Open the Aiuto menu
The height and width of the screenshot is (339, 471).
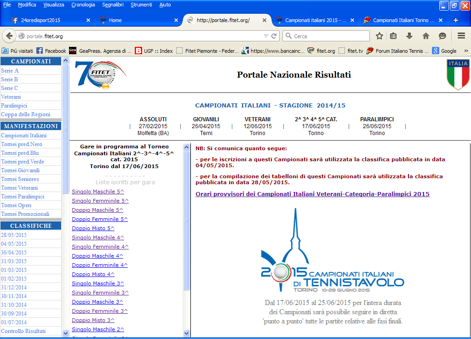pos(165,5)
